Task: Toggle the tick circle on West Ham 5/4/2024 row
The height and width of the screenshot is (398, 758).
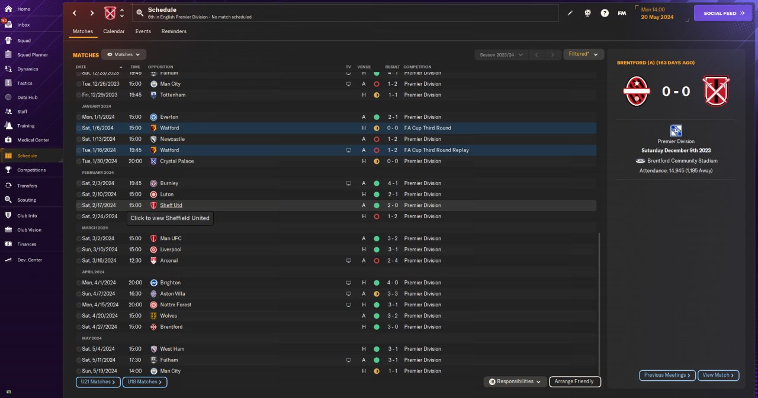Action: tap(79, 349)
